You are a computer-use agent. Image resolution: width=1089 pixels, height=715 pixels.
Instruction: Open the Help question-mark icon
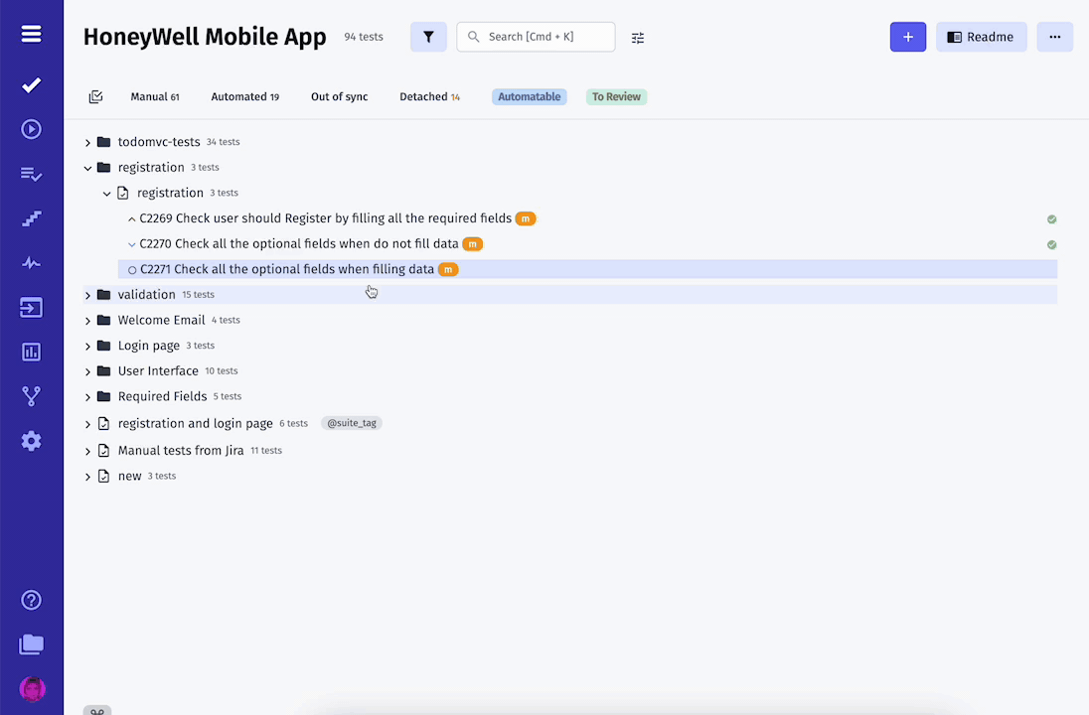pyautogui.click(x=31, y=601)
